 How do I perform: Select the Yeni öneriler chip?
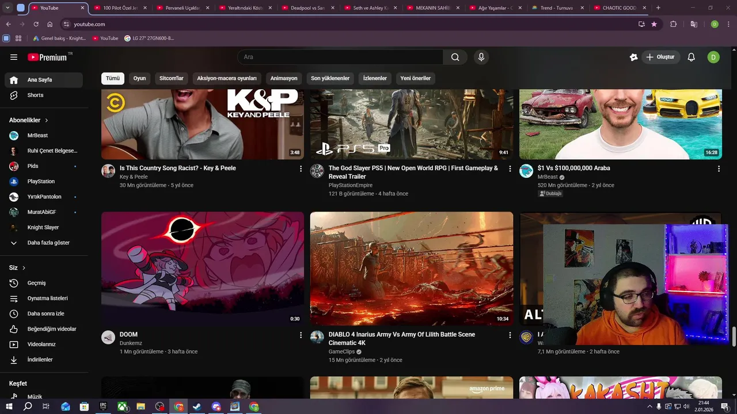pyautogui.click(x=415, y=78)
